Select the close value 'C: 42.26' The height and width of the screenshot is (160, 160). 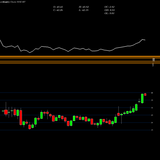pyautogui.click(x=58, y=10)
